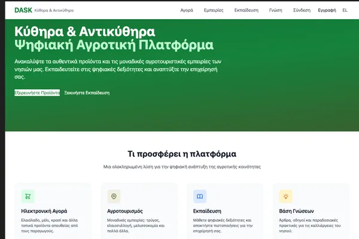Click the lightbulb icon
Screen dimensions: 359x239
click(x=286, y=196)
